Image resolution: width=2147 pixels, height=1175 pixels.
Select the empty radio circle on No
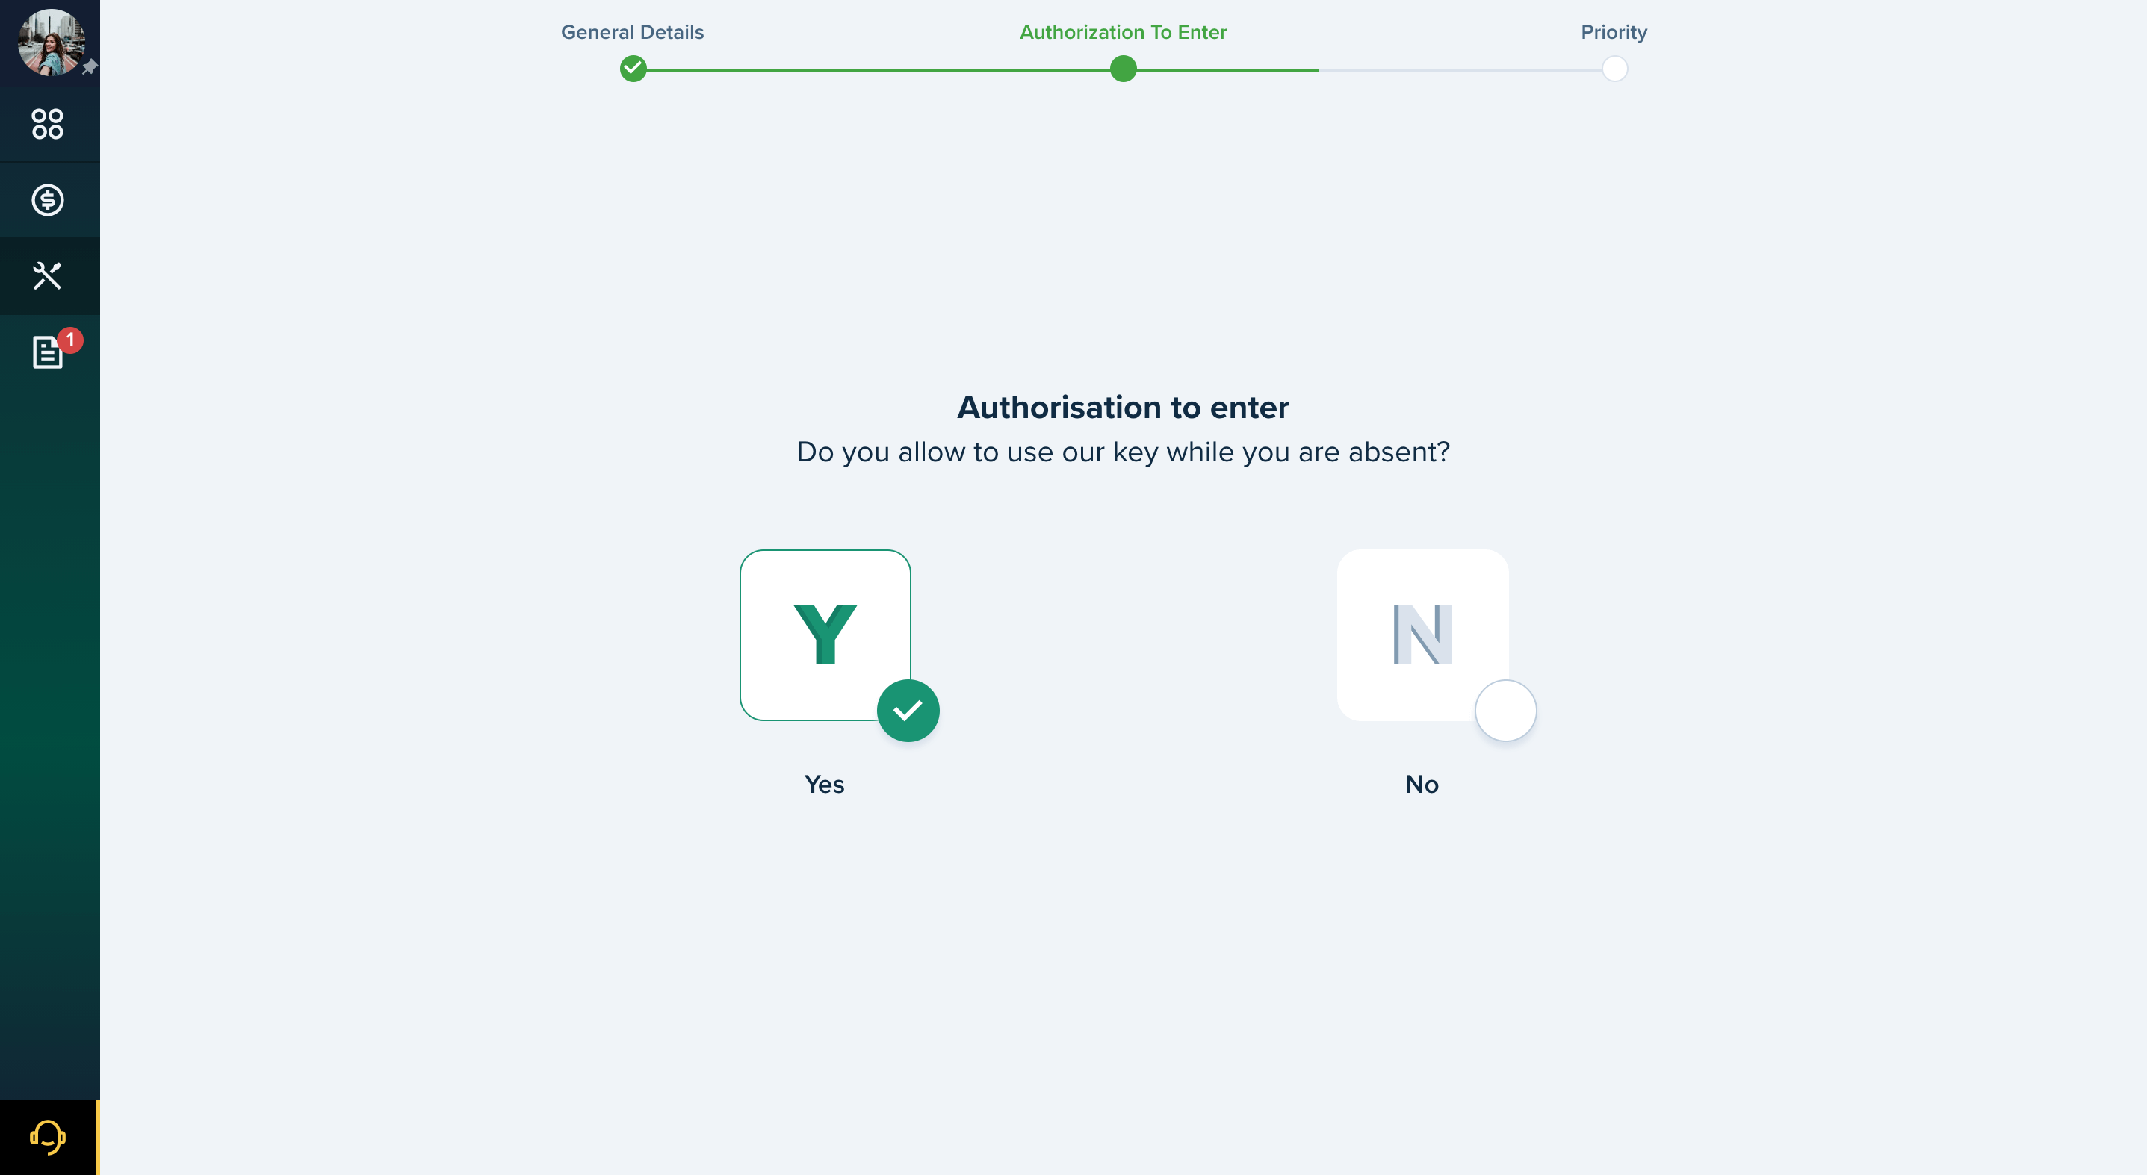pyautogui.click(x=1505, y=711)
